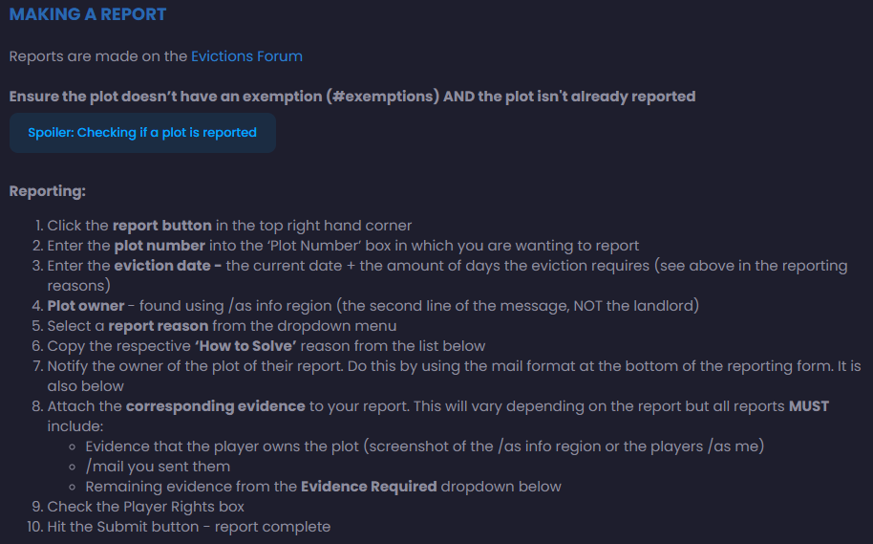Click step 10 'Hit the Submit button' line

coord(189,527)
